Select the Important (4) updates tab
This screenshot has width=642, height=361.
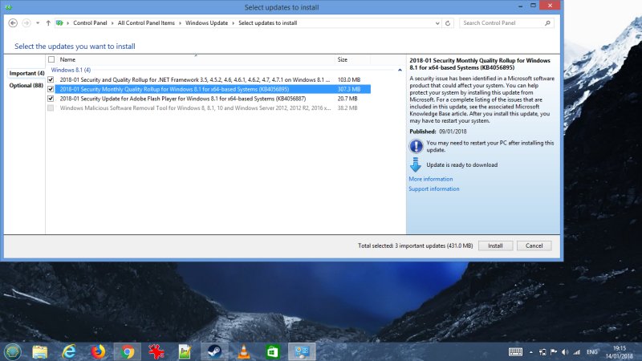26,73
